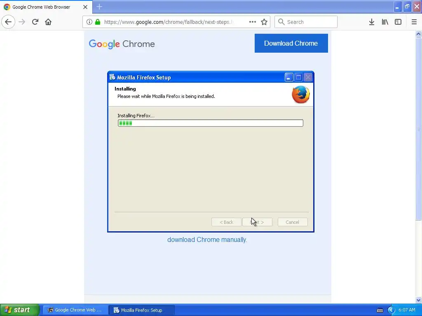Click the green secure connection padlock
This screenshot has width=422, height=316.
pyautogui.click(x=98, y=22)
